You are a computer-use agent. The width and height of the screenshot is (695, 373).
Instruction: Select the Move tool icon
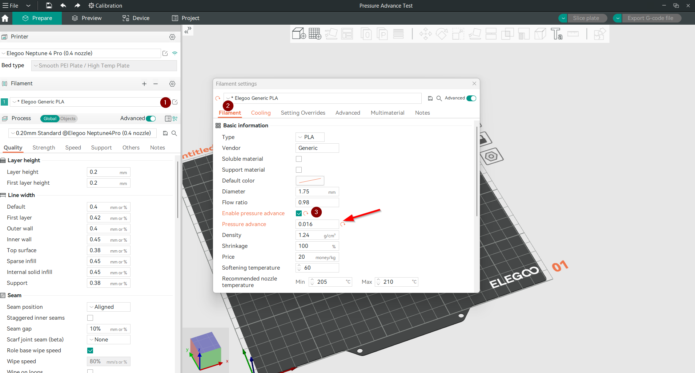click(426, 34)
